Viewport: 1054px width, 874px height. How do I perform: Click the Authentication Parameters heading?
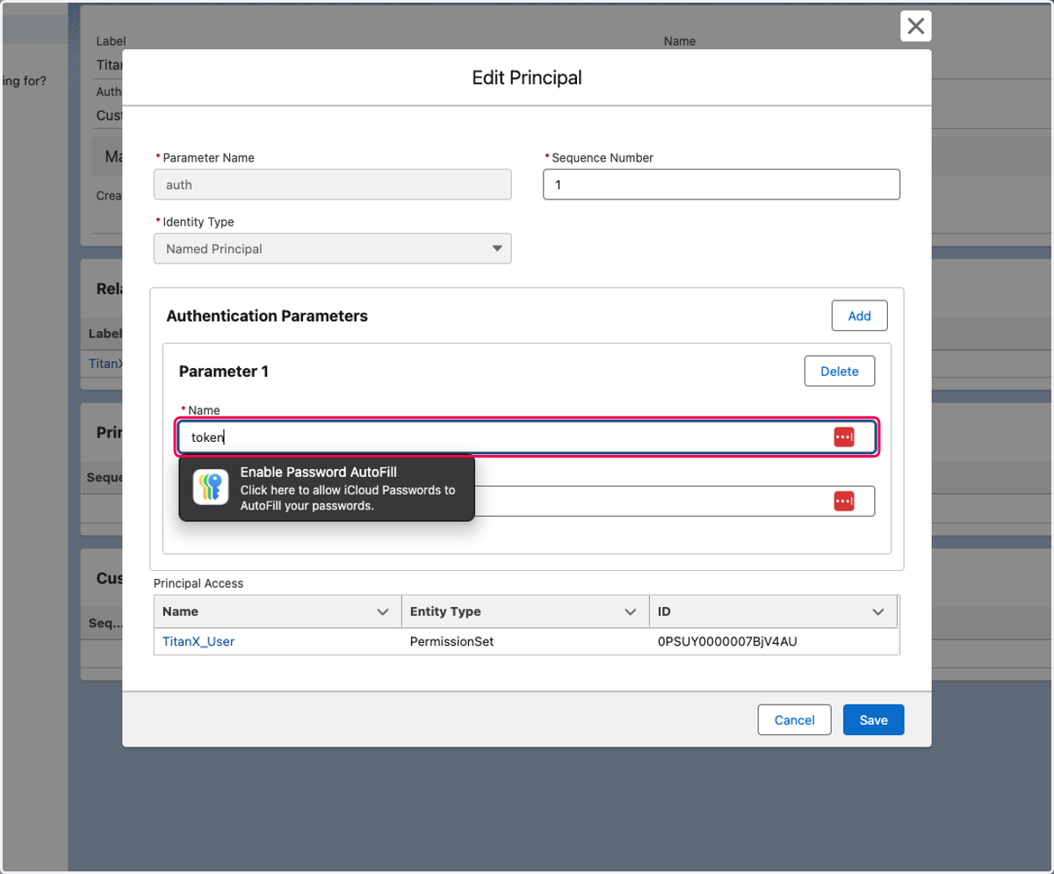(267, 315)
